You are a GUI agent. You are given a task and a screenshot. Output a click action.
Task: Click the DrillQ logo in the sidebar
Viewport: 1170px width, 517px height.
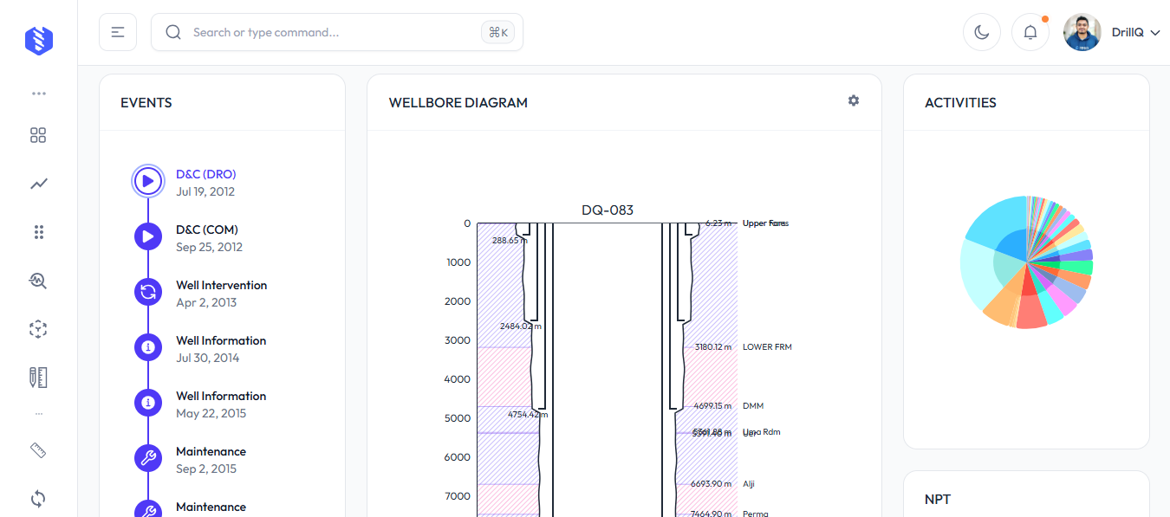[38, 40]
